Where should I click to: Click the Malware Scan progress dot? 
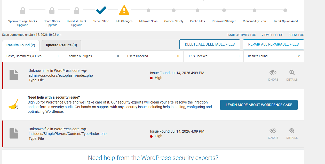click(x=148, y=10)
